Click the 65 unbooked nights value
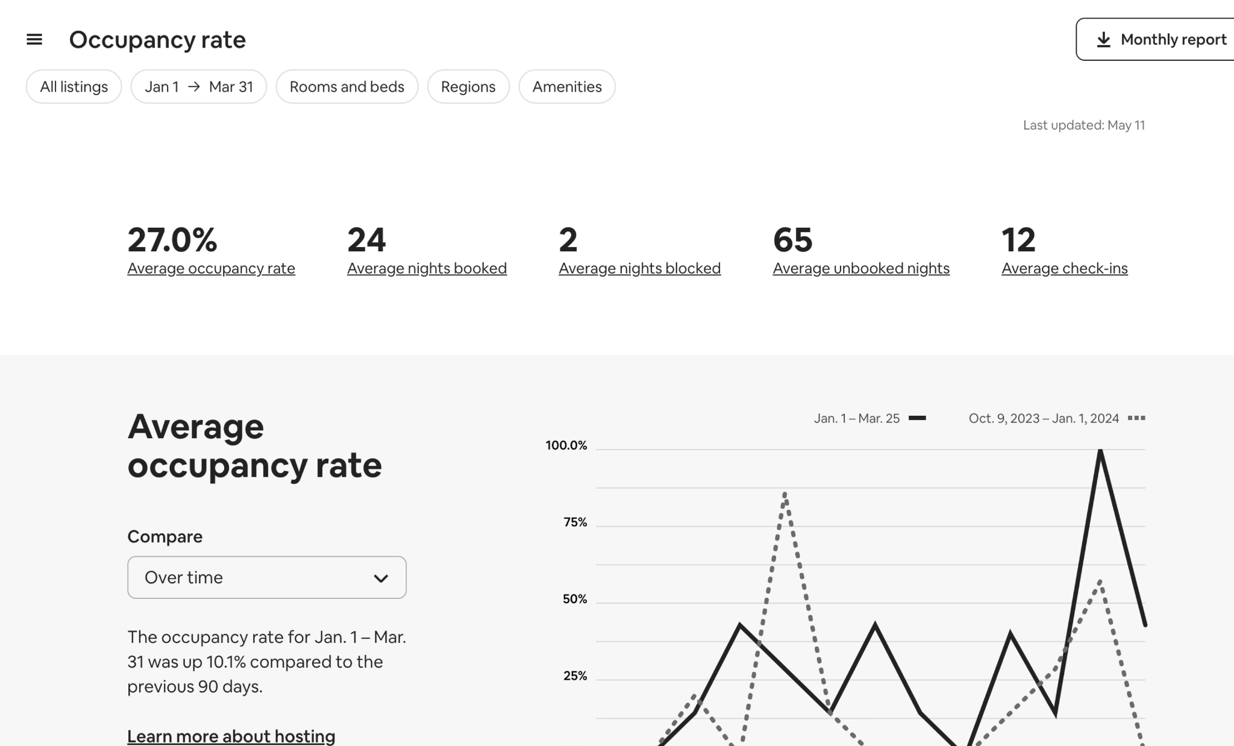 793,240
